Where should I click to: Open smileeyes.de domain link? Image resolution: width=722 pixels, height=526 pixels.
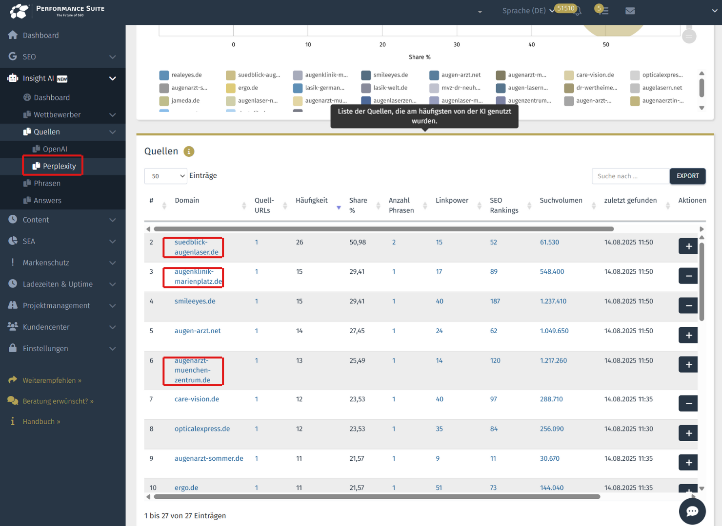point(195,301)
